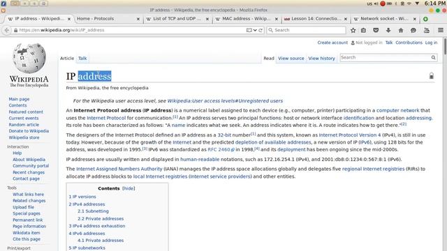
Task: Open Recent changes sidebar link
Action: click(x=29, y=172)
